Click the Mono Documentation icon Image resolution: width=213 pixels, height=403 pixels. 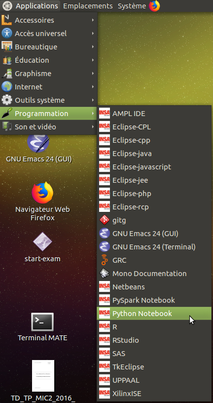[x=105, y=274]
